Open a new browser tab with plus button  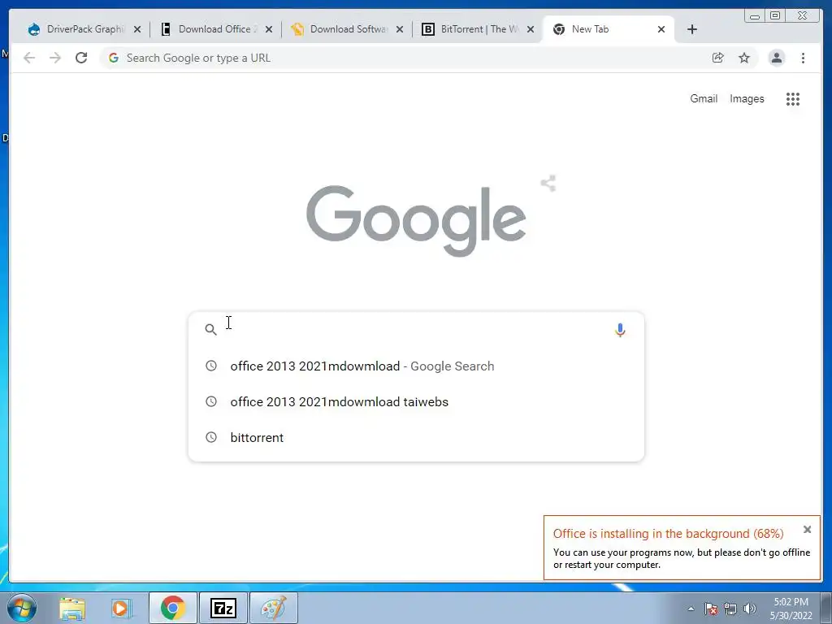tap(692, 30)
